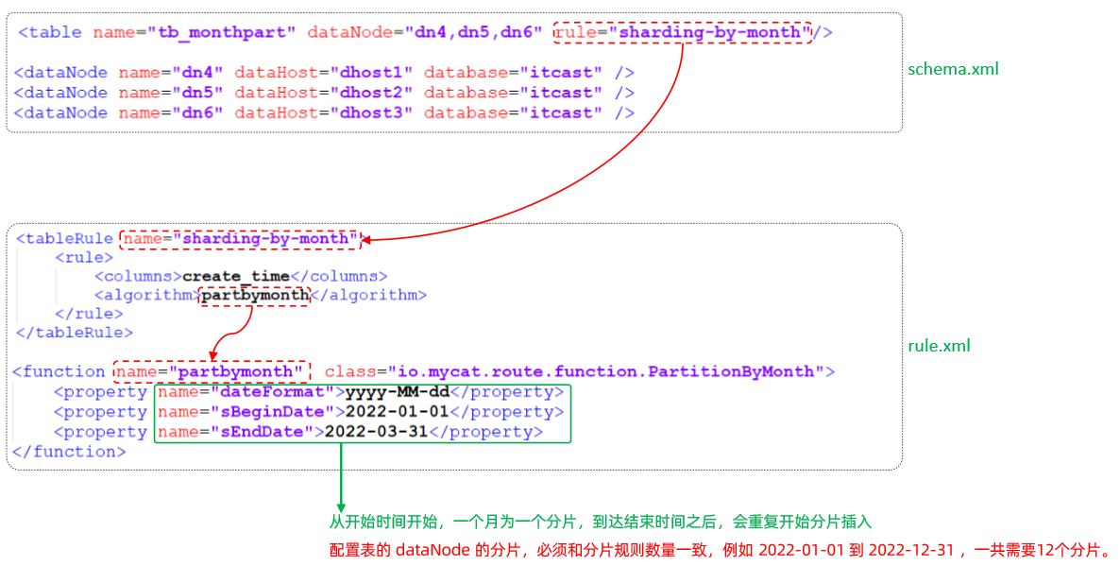
Task: Click the dataNode line named dn5
Action: [324, 93]
